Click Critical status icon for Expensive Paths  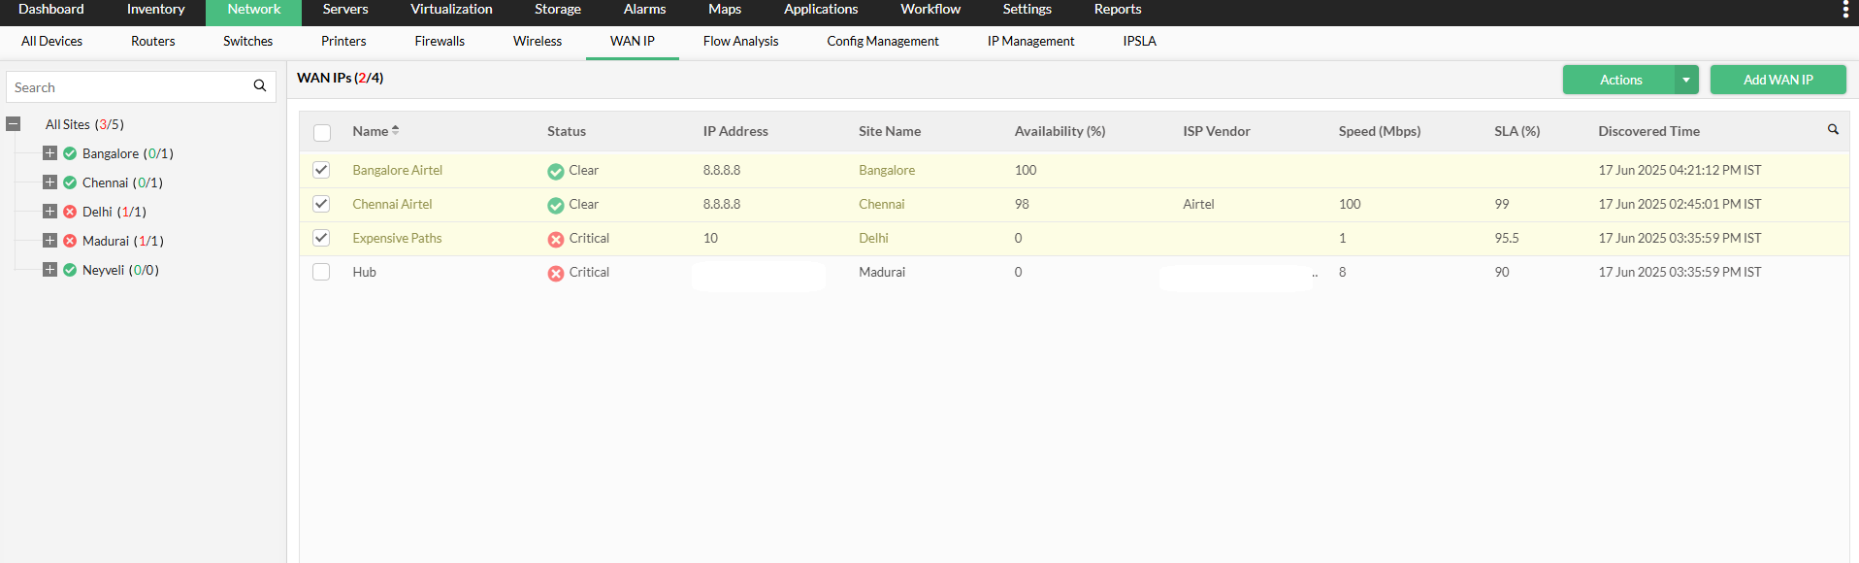[x=555, y=240]
